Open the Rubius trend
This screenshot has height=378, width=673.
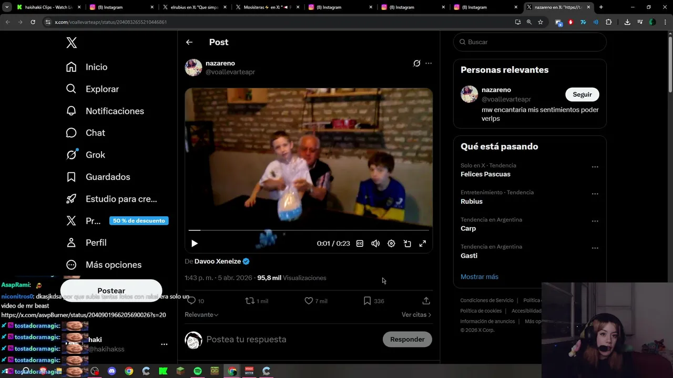click(472, 202)
